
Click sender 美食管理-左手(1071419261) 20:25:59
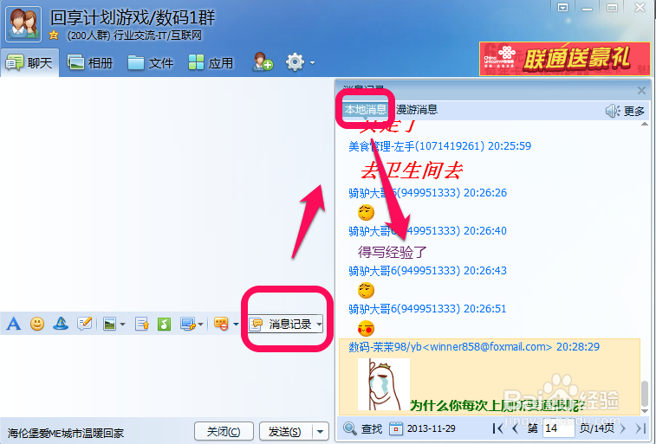439,145
